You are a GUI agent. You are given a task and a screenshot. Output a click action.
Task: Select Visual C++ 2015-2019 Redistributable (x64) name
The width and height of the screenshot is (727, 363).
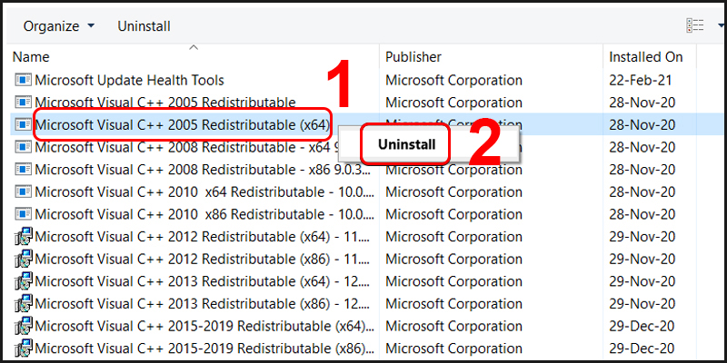204,327
